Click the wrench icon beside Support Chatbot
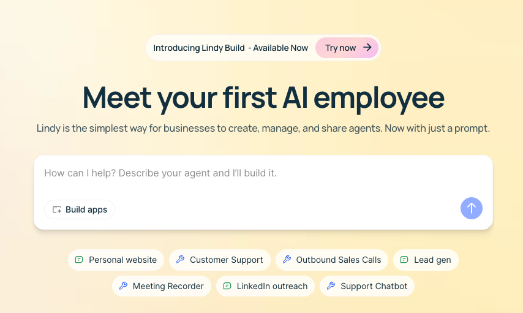 331,285
